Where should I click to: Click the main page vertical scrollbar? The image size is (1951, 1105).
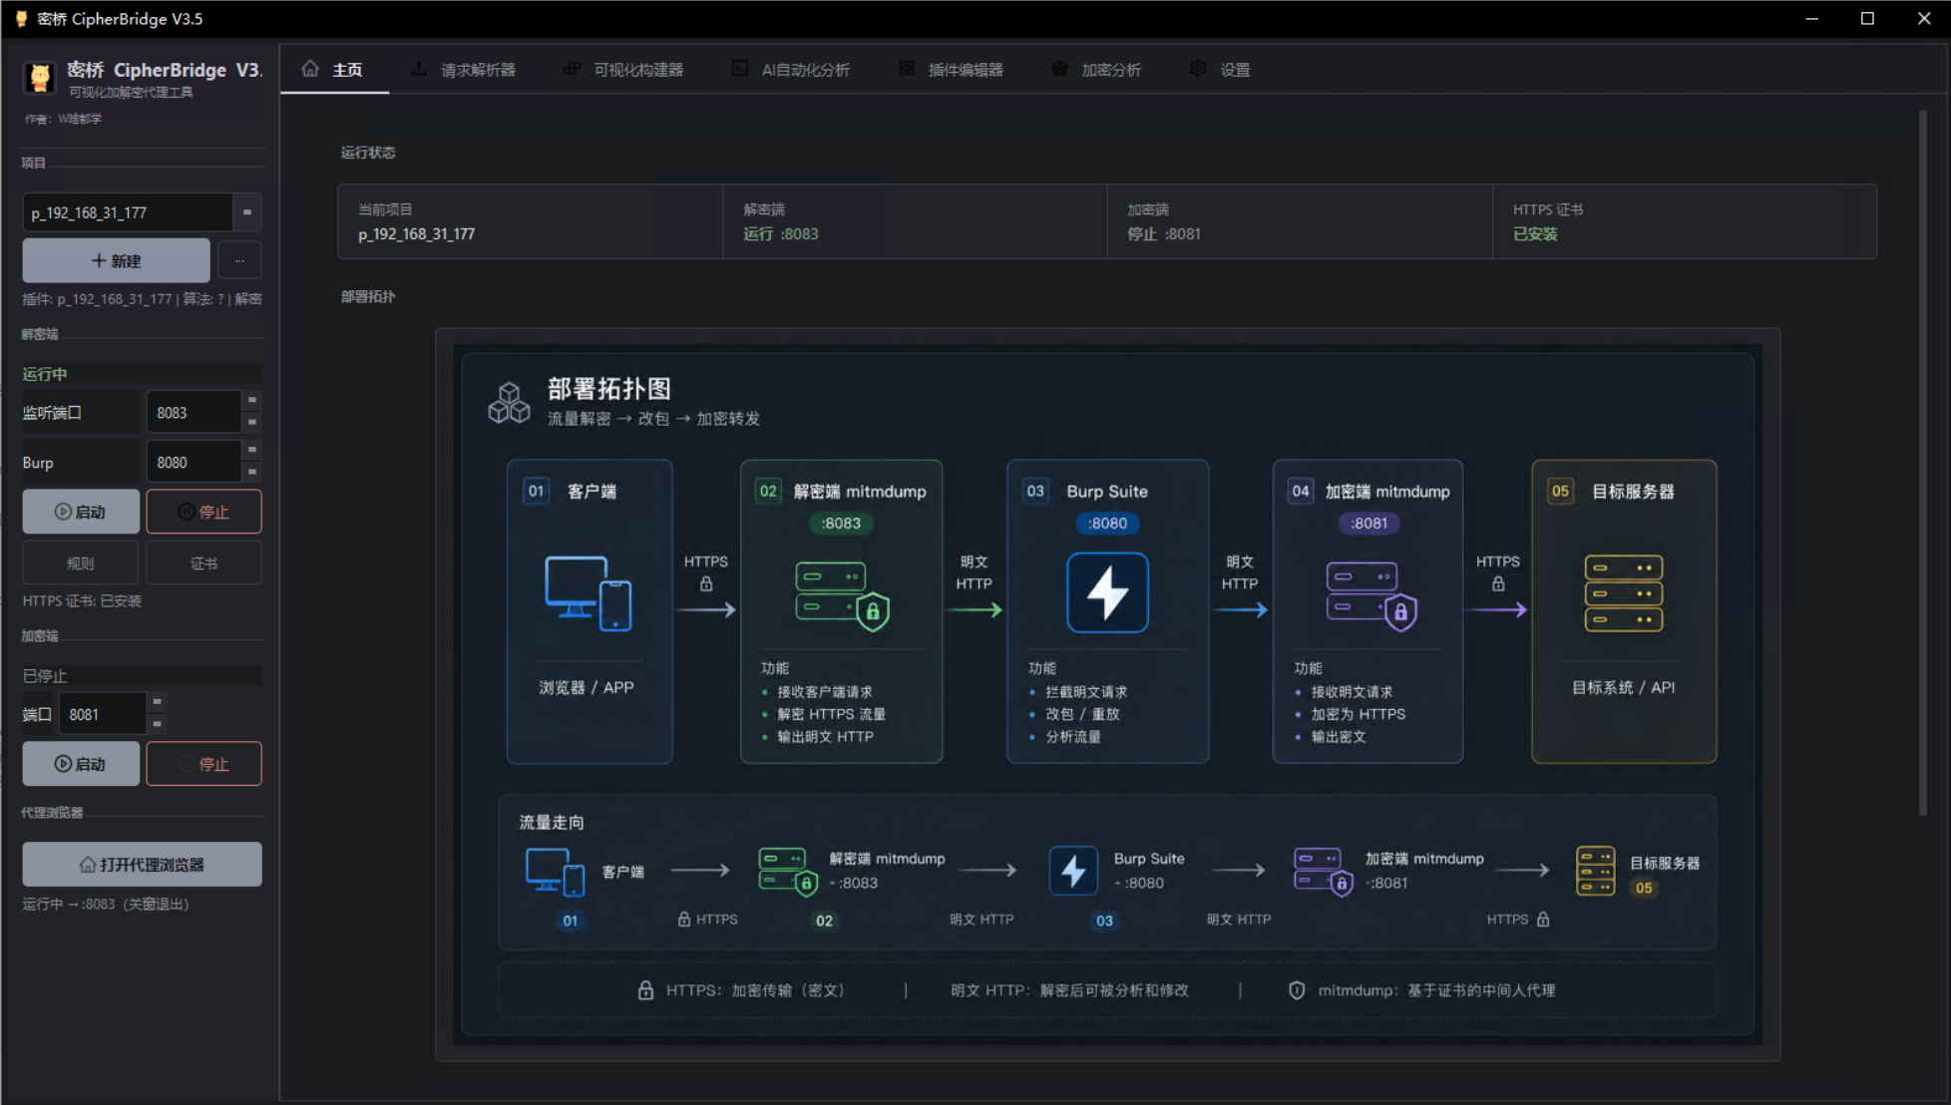pos(1923,463)
